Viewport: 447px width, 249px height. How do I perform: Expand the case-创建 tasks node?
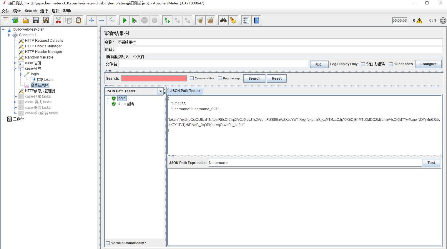(x=15, y=96)
